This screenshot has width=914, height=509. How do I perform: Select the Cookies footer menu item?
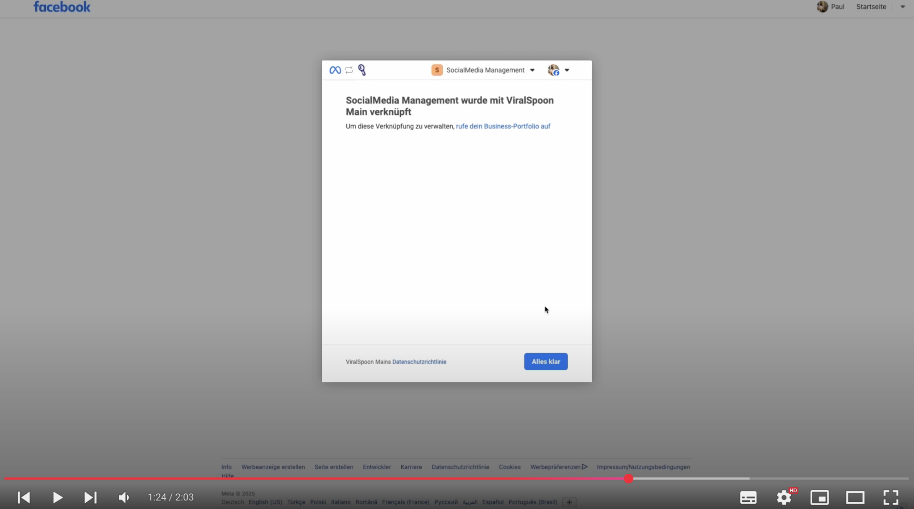point(509,467)
